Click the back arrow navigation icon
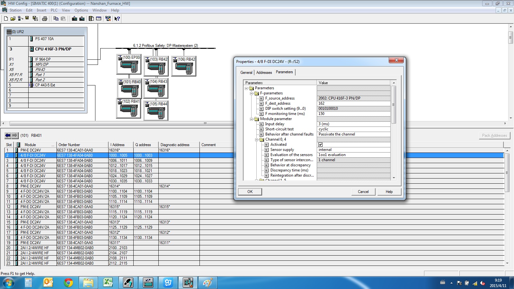The height and width of the screenshot is (289, 514). 8,136
